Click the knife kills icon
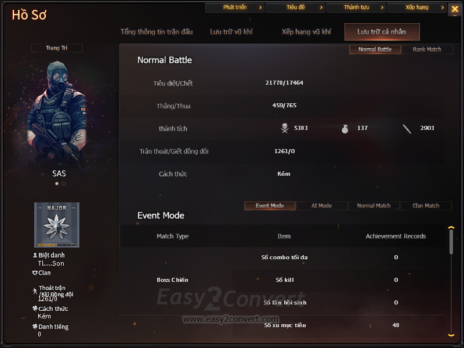This screenshot has width=464, height=348. [407, 129]
